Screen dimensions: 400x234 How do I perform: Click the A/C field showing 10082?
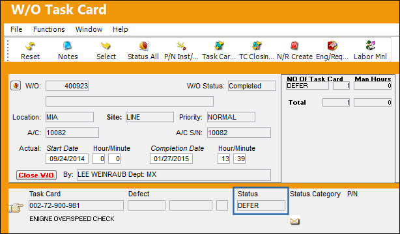tap(72, 133)
